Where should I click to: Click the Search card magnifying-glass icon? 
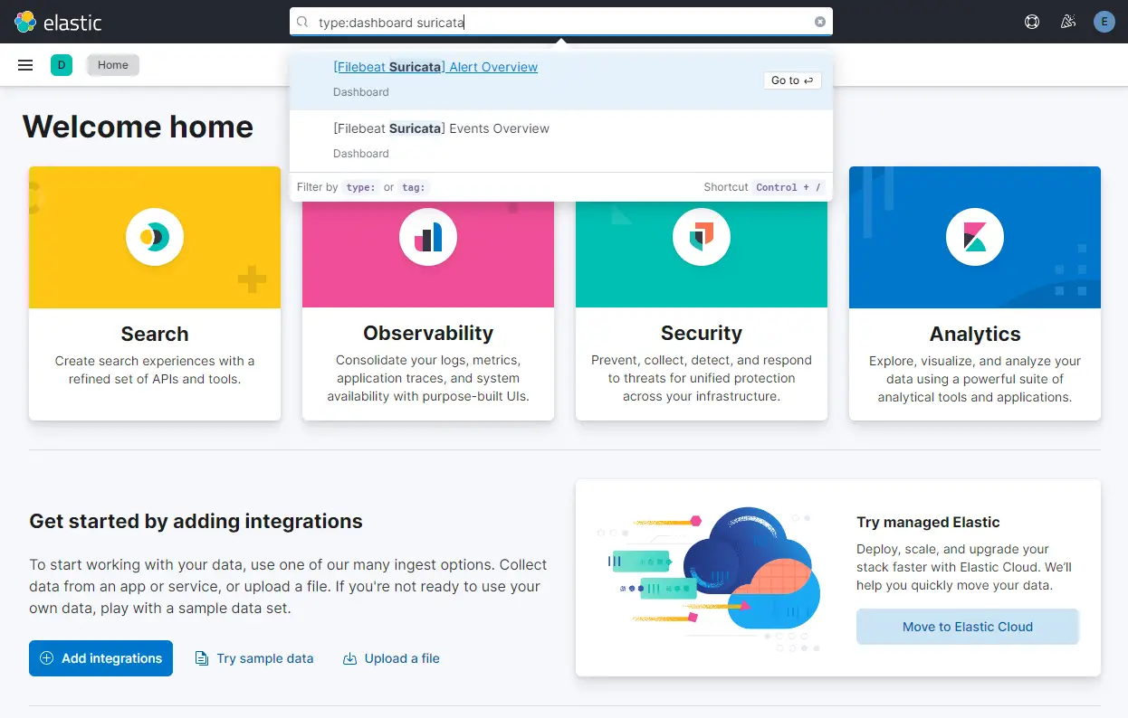point(154,237)
